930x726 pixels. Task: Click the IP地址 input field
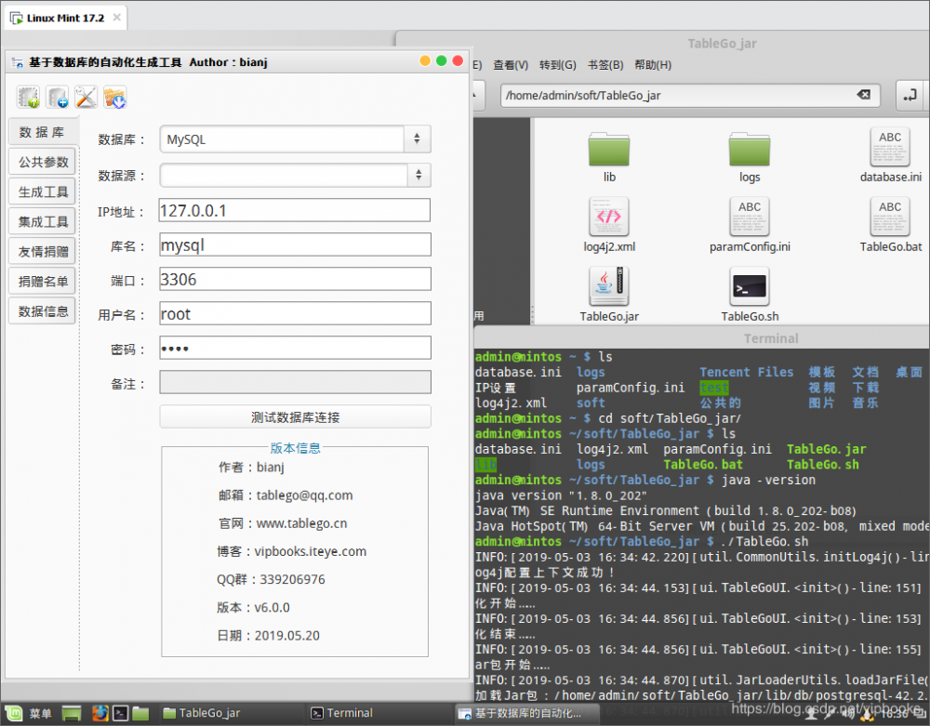click(x=295, y=210)
